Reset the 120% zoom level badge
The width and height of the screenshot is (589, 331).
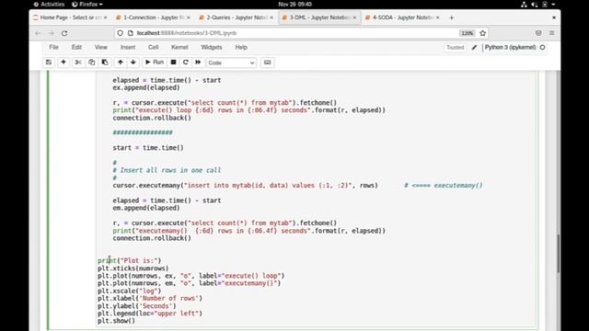pyautogui.click(x=467, y=33)
